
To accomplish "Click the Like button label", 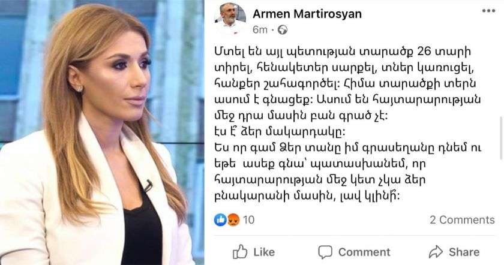I will point(264,252).
